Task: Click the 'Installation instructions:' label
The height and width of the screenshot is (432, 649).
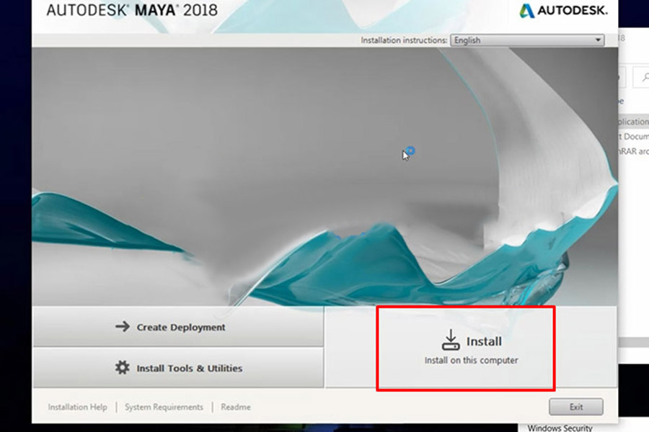Action: click(404, 40)
